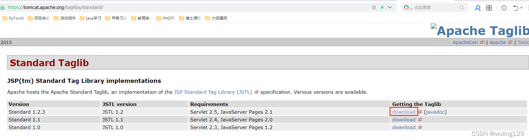Open the 甲骨习近 bookmark folder
Screen dimensions: 529x140
pyautogui.click(x=116, y=18)
